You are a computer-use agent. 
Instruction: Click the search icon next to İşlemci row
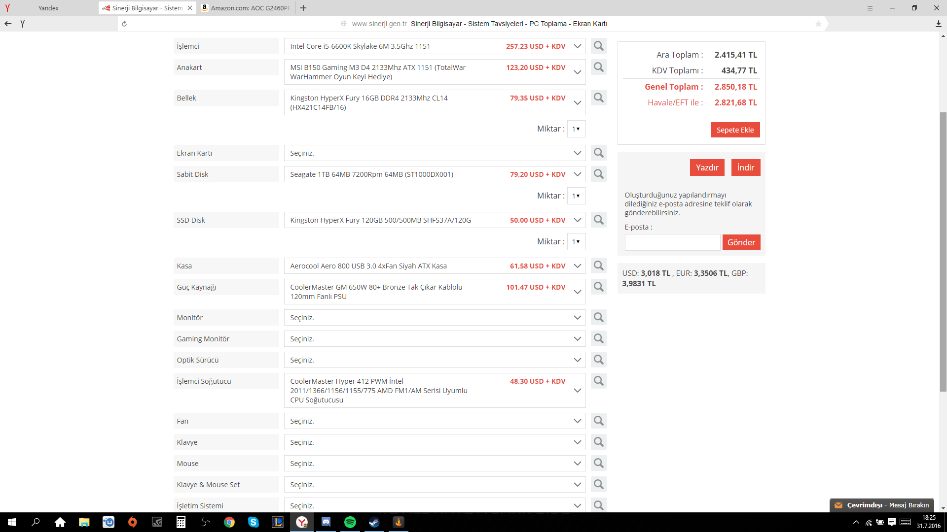tap(598, 46)
